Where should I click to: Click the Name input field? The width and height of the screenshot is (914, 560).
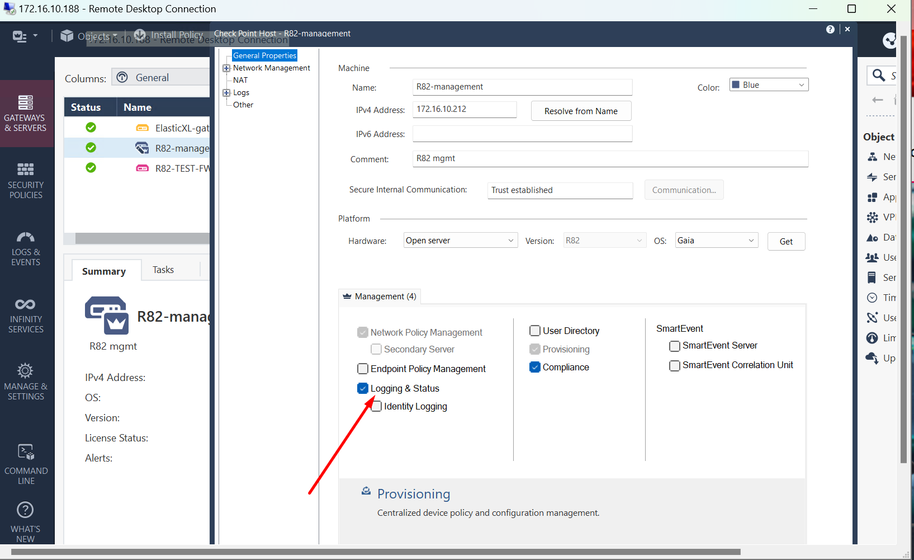coord(522,87)
